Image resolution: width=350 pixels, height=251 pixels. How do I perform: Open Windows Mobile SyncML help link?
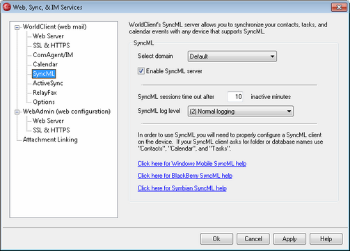[x=192, y=164]
